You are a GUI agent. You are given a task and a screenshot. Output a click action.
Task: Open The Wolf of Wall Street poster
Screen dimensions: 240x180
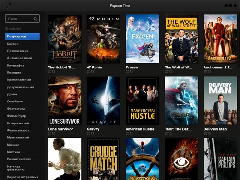point(181,39)
